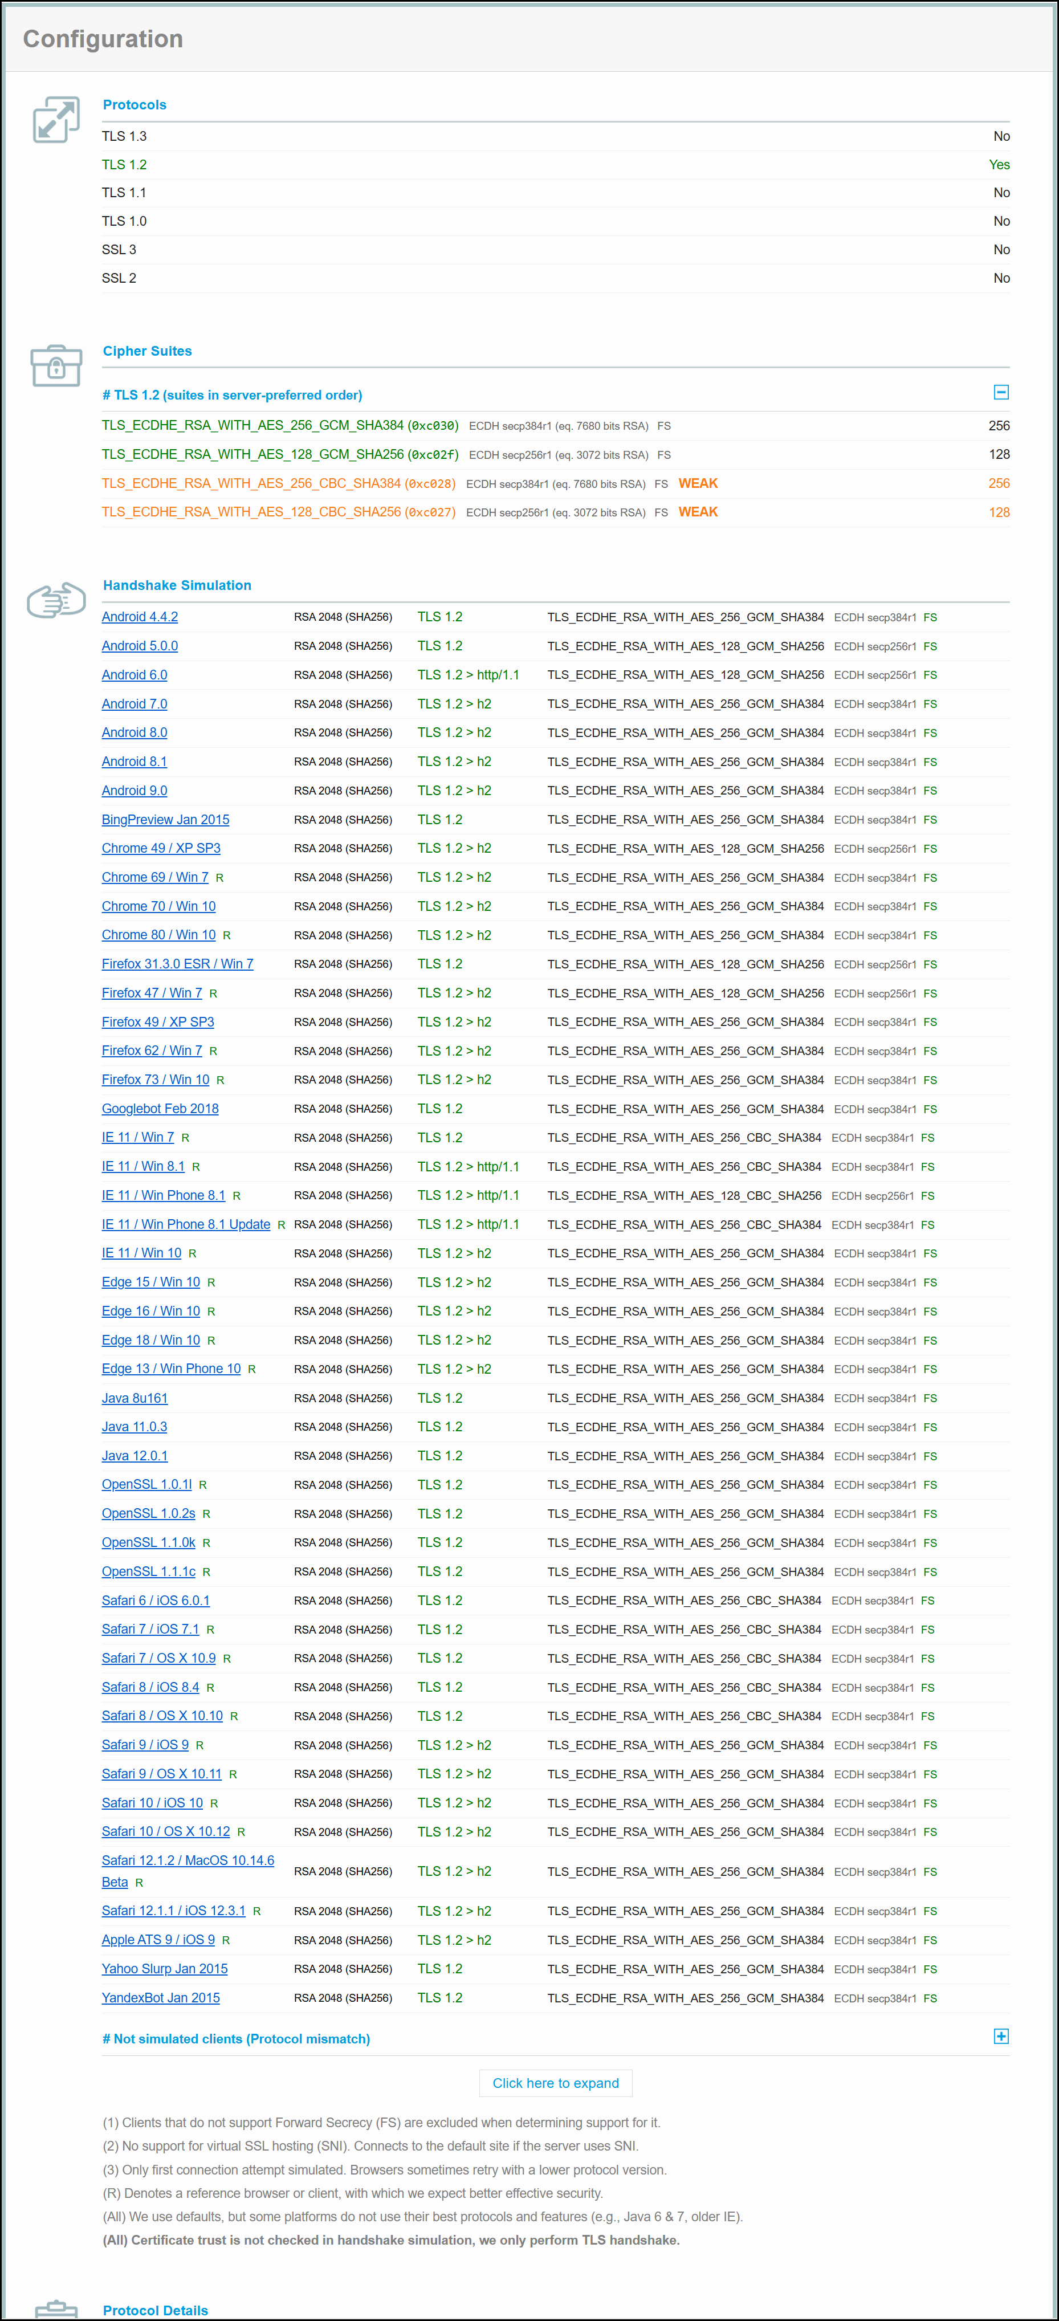1059x2321 pixels.
Task: Open the BingPreview Jan 2015 link
Action: click(x=165, y=820)
